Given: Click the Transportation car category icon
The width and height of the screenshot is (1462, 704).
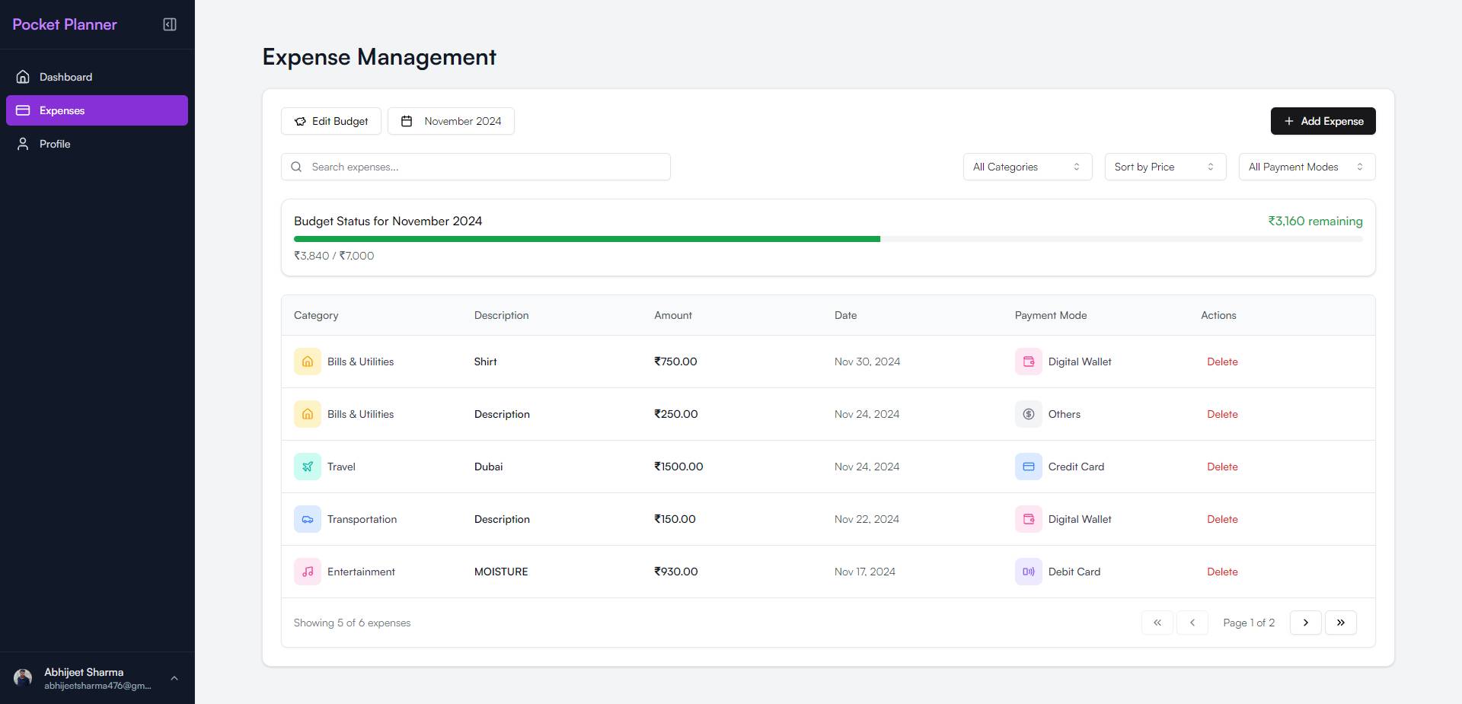Looking at the screenshot, I should click(307, 519).
